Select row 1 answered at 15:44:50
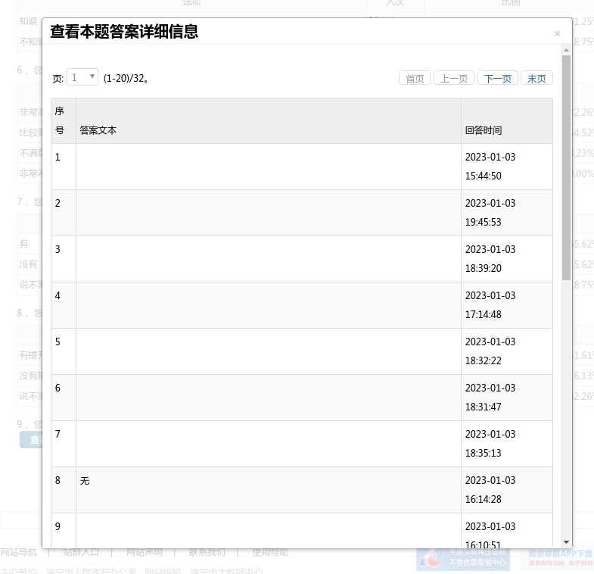This screenshot has width=594, height=574. pyautogui.click(x=268, y=167)
